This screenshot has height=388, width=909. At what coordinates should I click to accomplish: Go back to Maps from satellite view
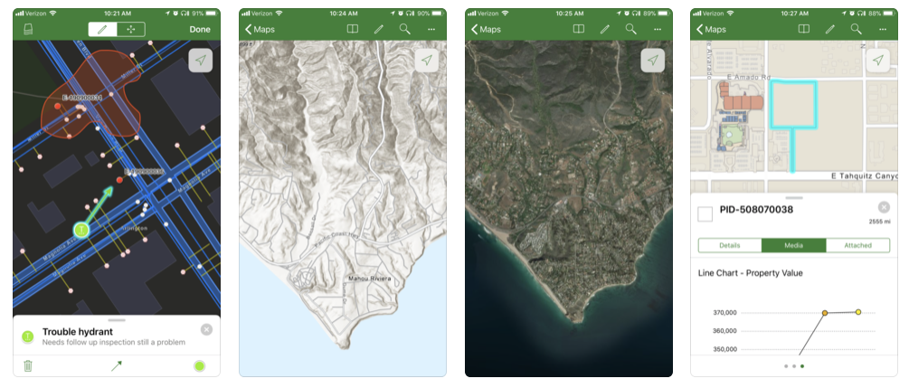[x=486, y=30]
